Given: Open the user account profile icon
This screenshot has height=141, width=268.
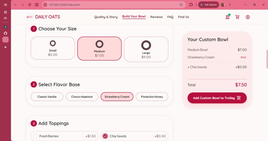Looking at the screenshot, I should click(248, 17).
